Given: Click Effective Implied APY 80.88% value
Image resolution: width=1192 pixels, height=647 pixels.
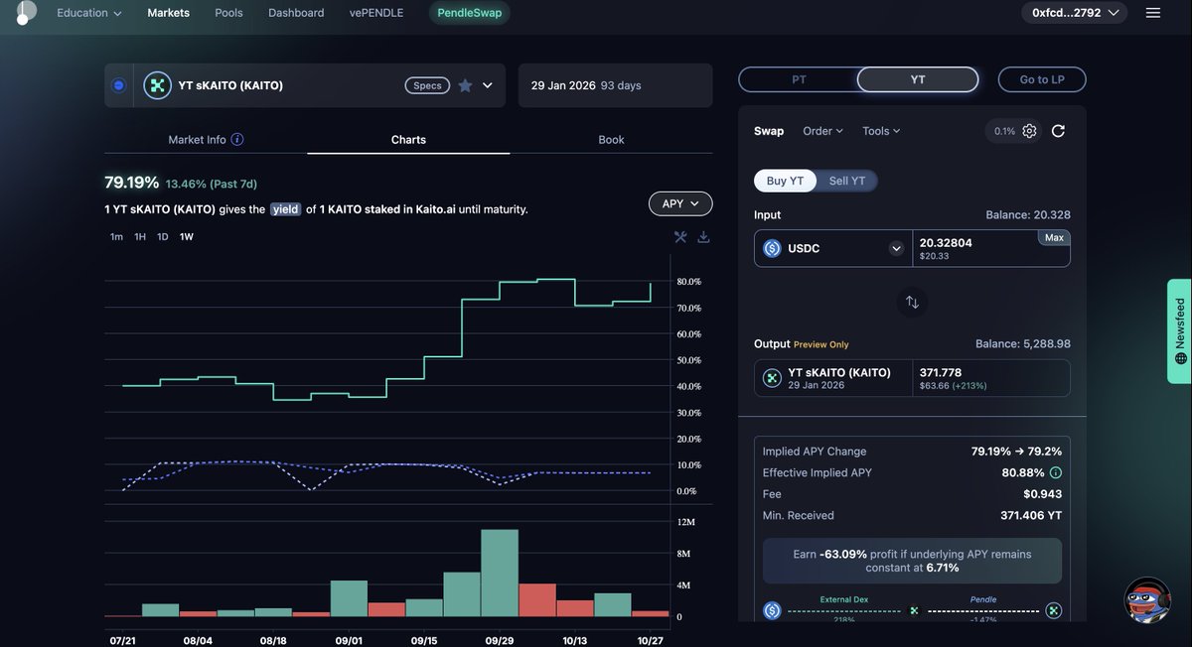Looking at the screenshot, I should tap(1022, 473).
